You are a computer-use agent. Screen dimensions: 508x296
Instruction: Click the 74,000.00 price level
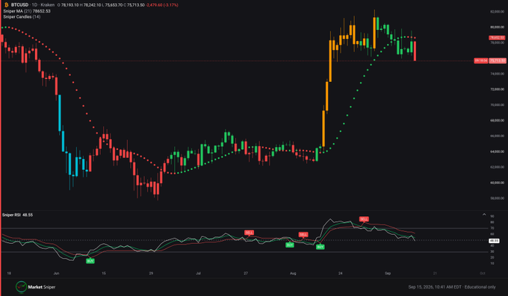pyautogui.click(x=497, y=74)
